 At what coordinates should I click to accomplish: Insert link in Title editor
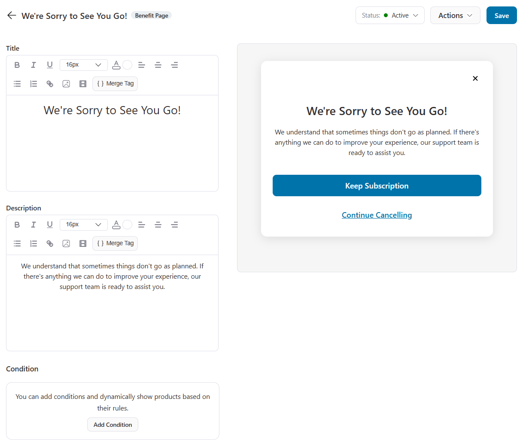click(50, 84)
